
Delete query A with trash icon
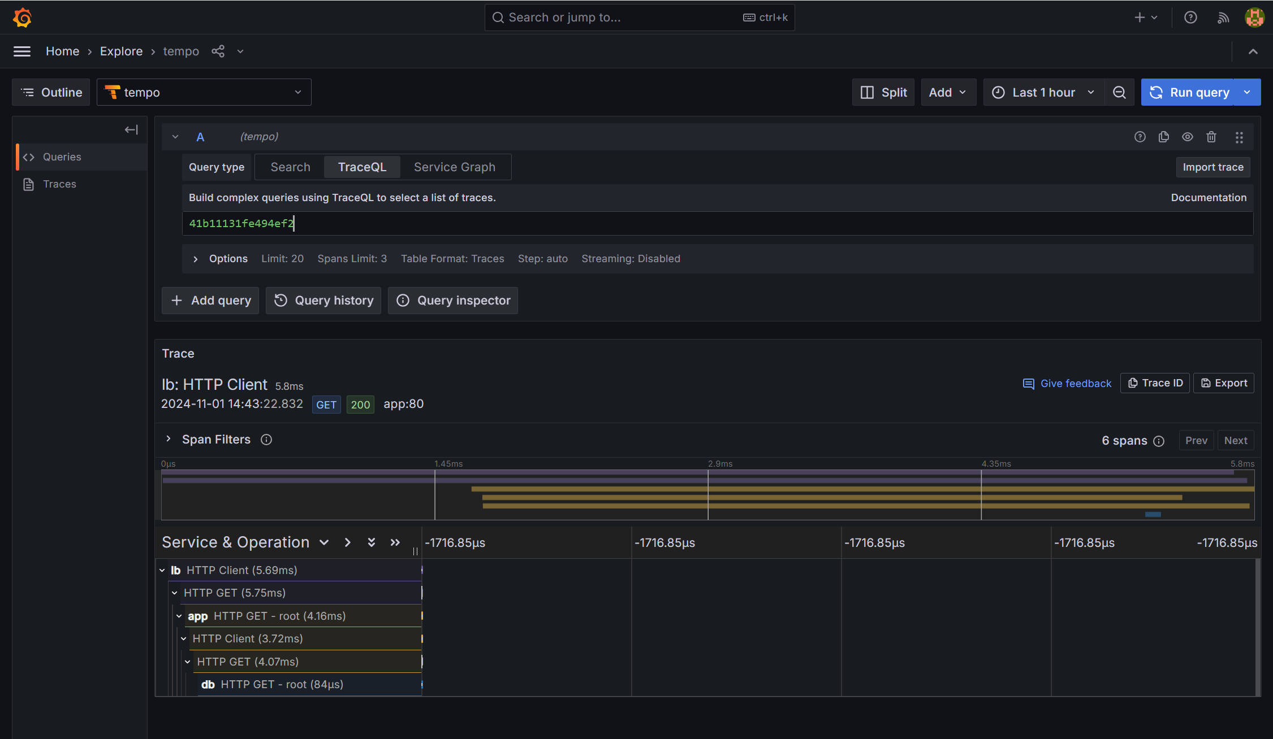(1211, 137)
